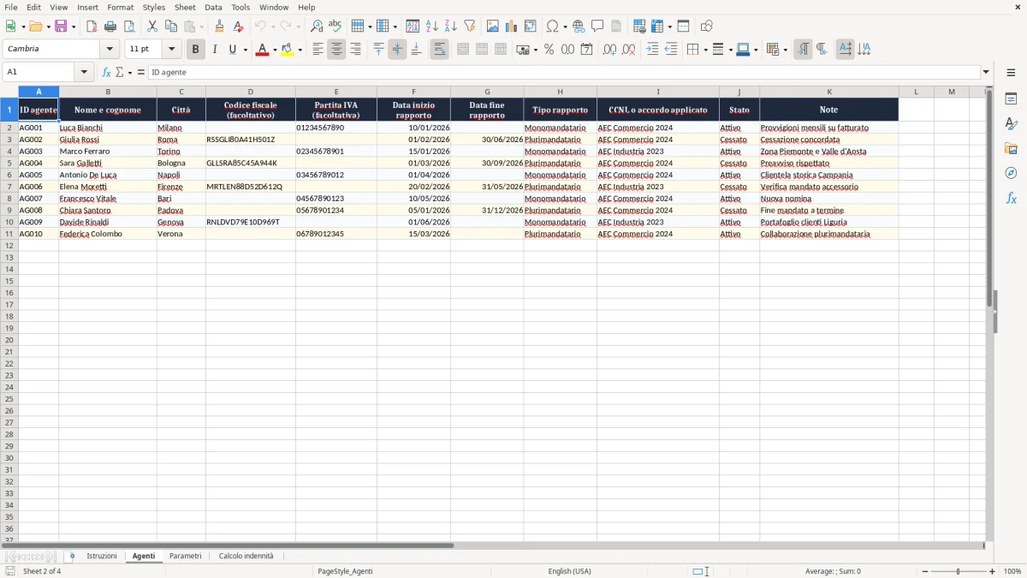This screenshot has height=578, width=1027.
Task: Apply the red font color
Action: tap(262, 50)
